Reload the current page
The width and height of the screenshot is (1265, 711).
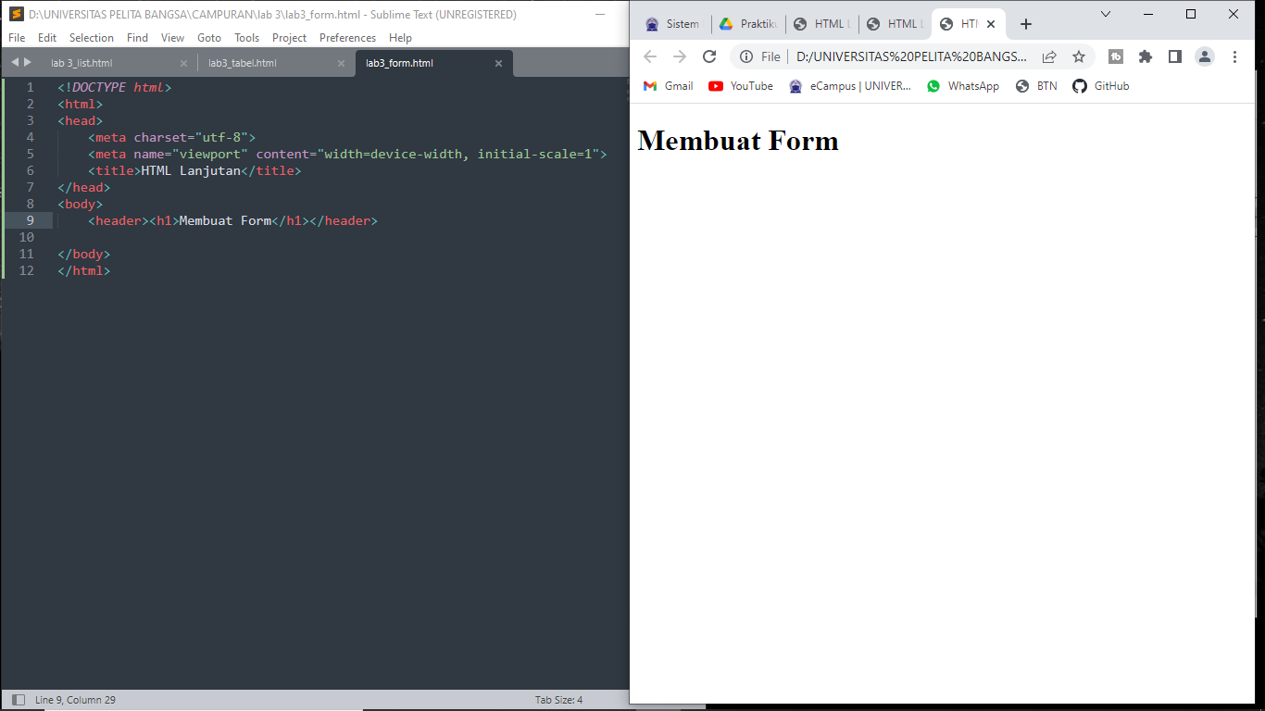pyautogui.click(x=709, y=56)
